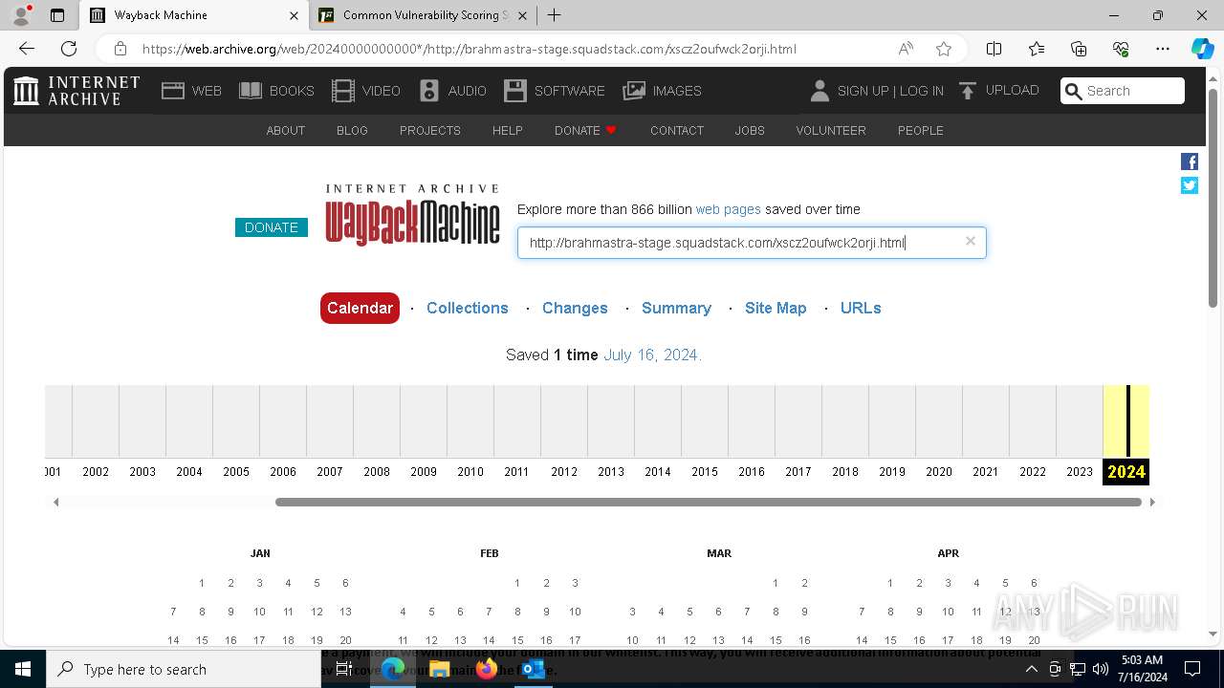Click the horizontal timeline scrollbar thumb
The width and height of the screenshot is (1224, 688).
(x=709, y=502)
